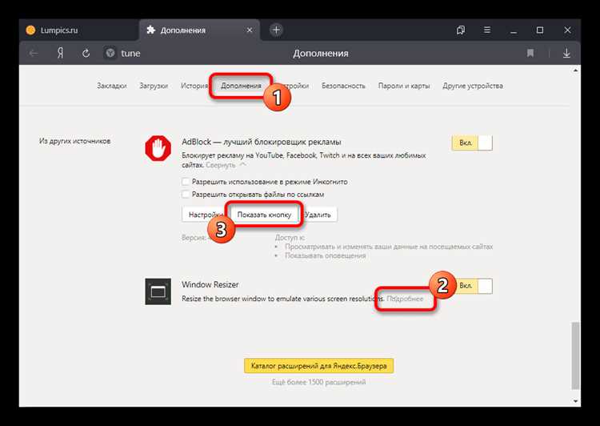The height and width of the screenshot is (426, 600).
Task: Toggle AdBlock Вкл. switch
Action: tap(472, 143)
